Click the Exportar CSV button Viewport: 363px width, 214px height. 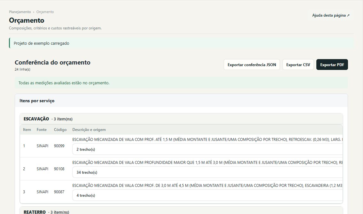coord(298,65)
